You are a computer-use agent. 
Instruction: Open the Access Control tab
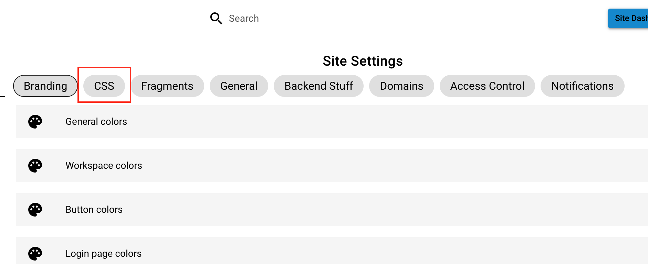point(487,86)
